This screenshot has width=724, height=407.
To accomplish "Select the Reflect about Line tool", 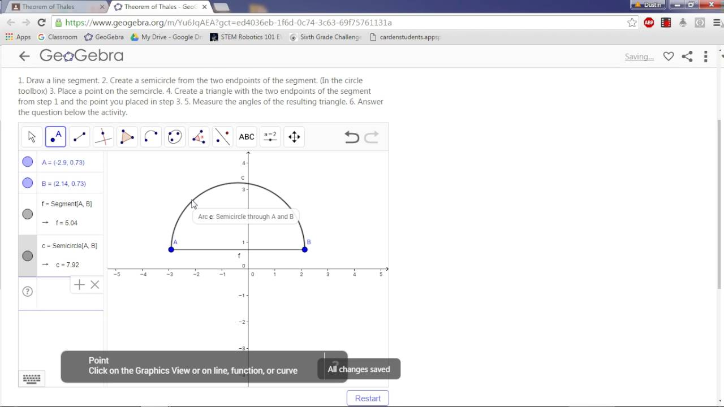I will (222, 137).
